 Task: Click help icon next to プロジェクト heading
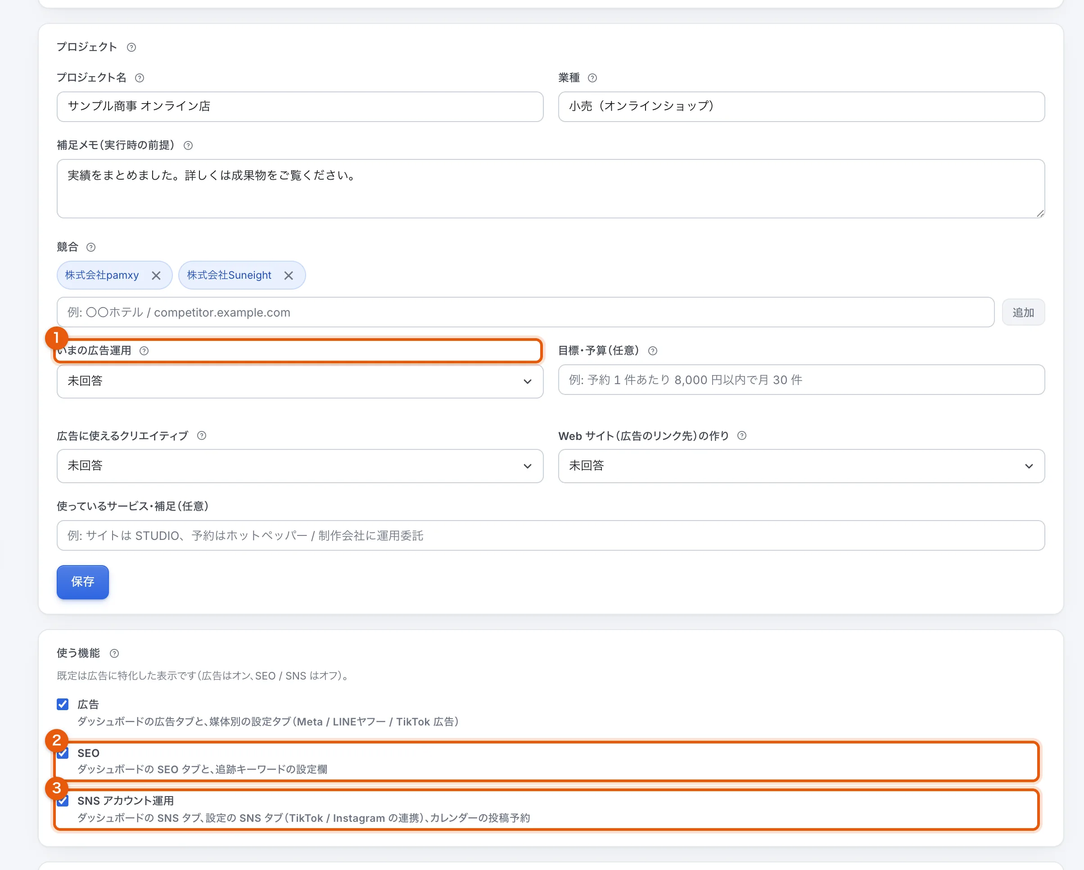pyautogui.click(x=131, y=47)
